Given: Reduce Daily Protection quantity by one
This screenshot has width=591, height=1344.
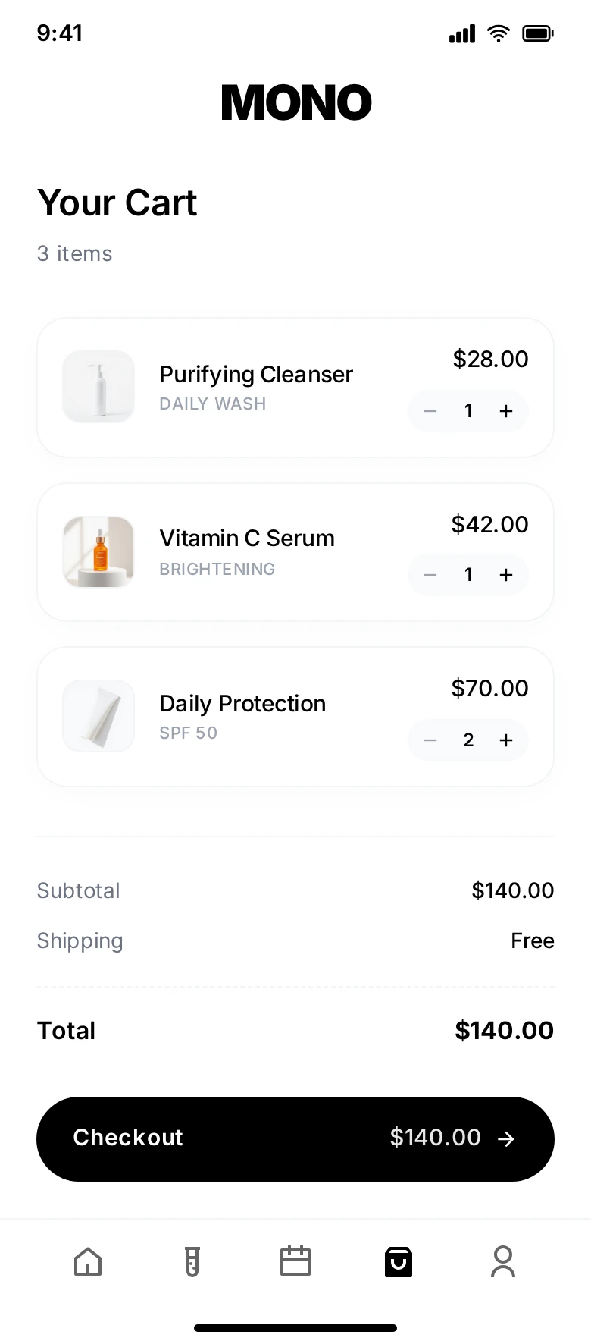Looking at the screenshot, I should [430, 740].
